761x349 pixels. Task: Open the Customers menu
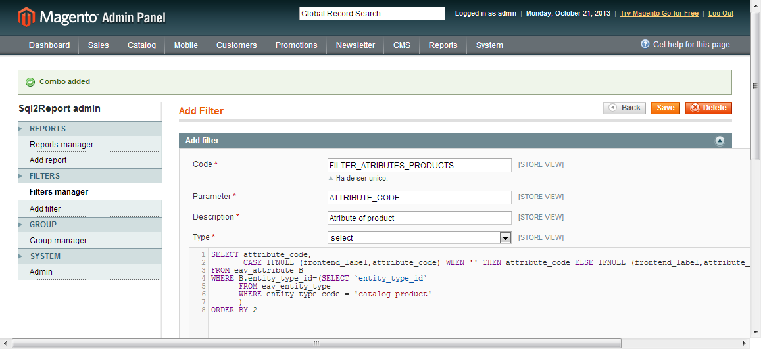237,45
